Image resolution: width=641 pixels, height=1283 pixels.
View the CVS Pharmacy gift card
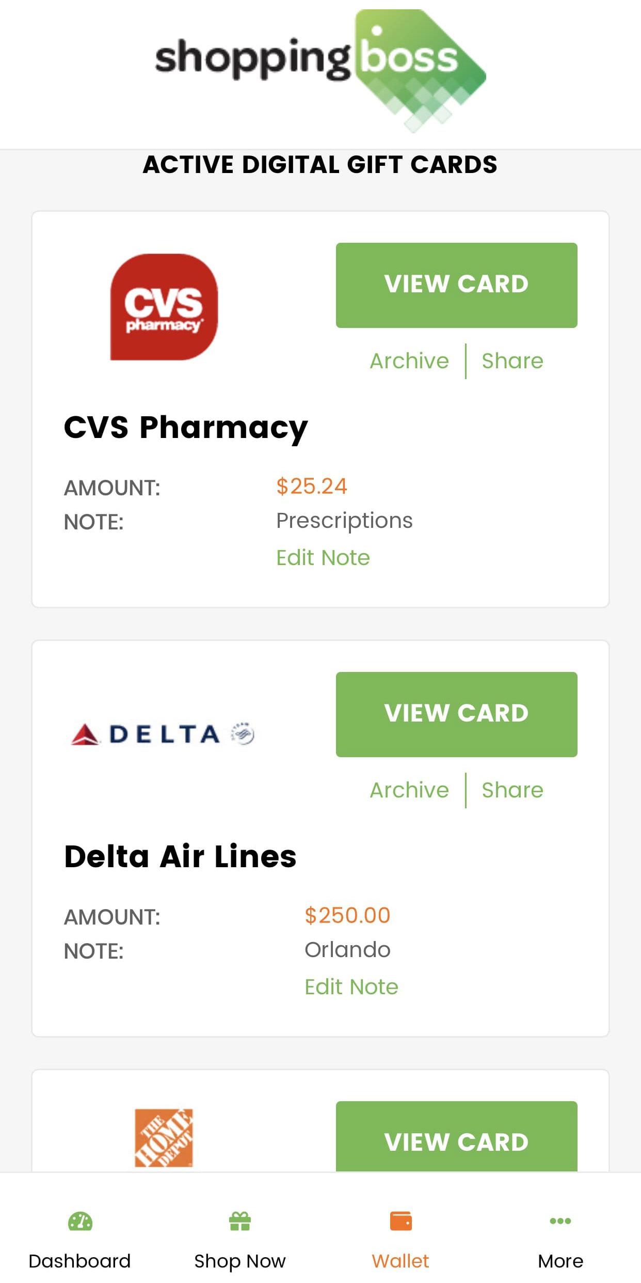click(x=456, y=285)
